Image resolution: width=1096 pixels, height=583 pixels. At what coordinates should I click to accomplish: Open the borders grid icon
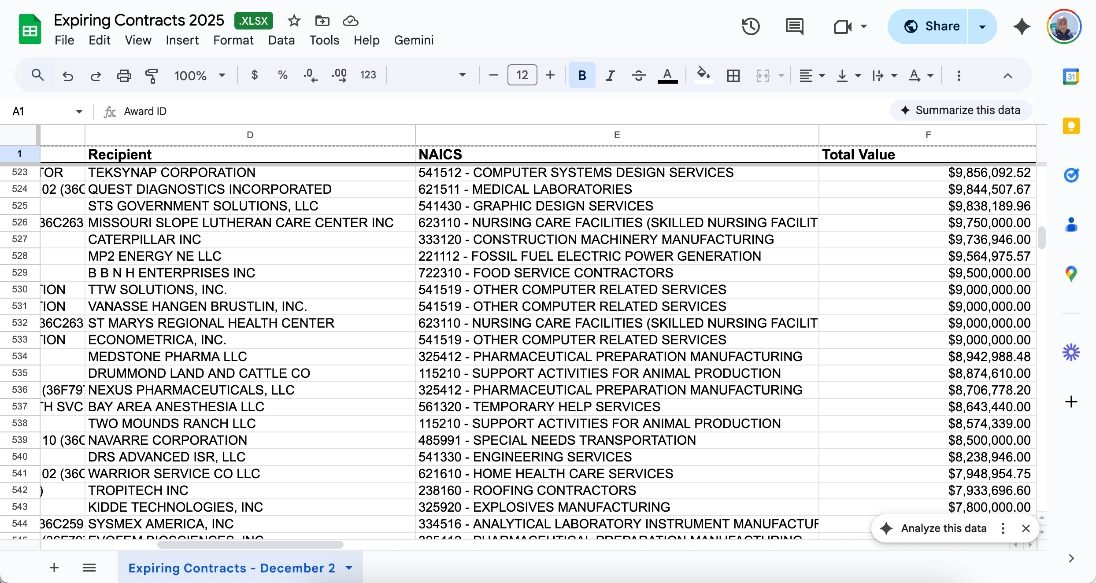pyautogui.click(x=733, y=76)
